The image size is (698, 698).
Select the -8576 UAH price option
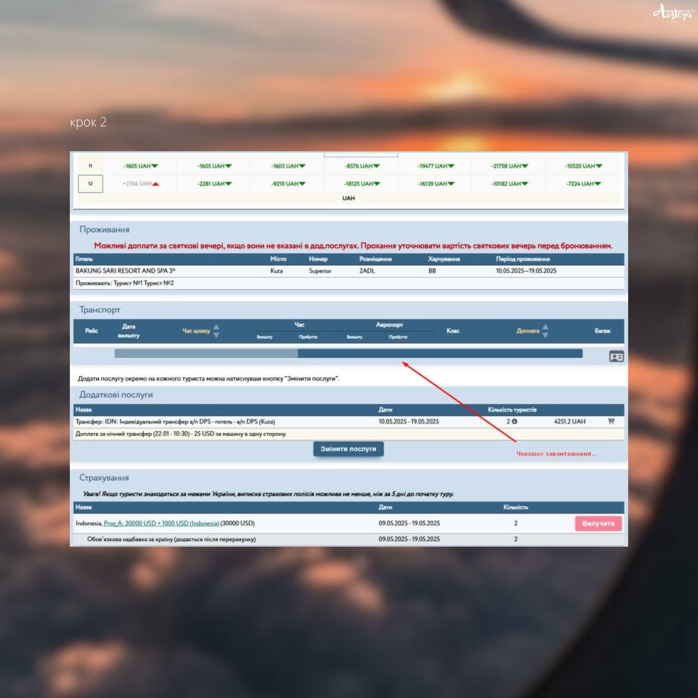point(362,166)
